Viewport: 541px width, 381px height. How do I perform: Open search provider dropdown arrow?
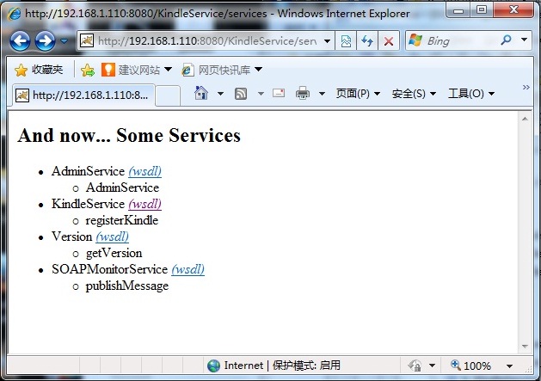(524, 40)
